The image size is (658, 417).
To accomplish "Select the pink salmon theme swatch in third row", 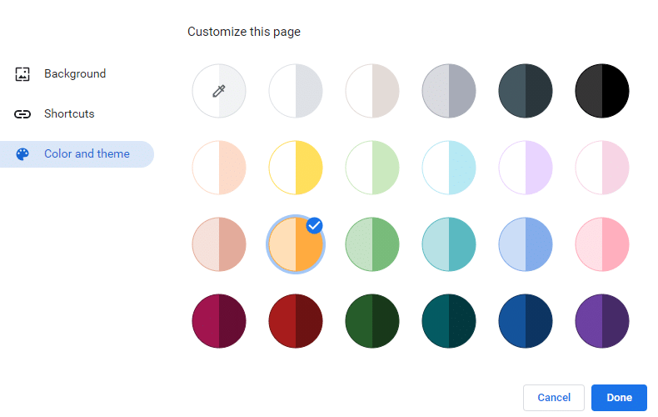I will click(x=218, y=244).
